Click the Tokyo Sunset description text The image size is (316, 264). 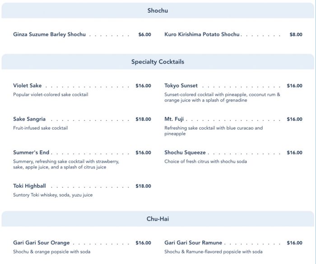pyautogui.click(x=222, y=98)
